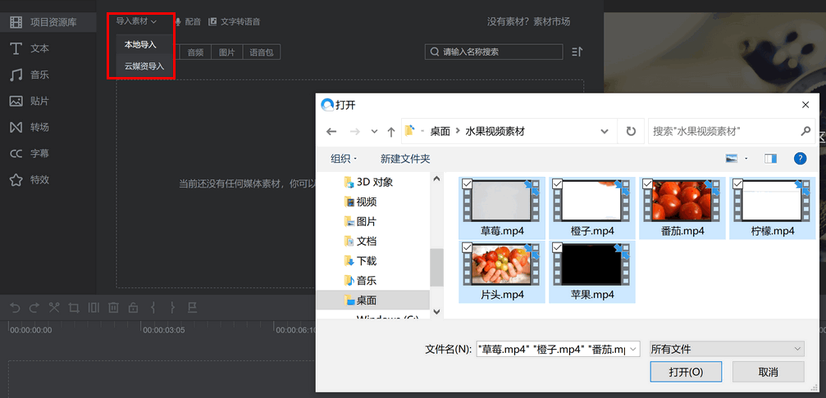Image resolution: width=826 pixels, height=398 pixels.
Task: Click the 取消 cancel button
Action: click(768, 372)
